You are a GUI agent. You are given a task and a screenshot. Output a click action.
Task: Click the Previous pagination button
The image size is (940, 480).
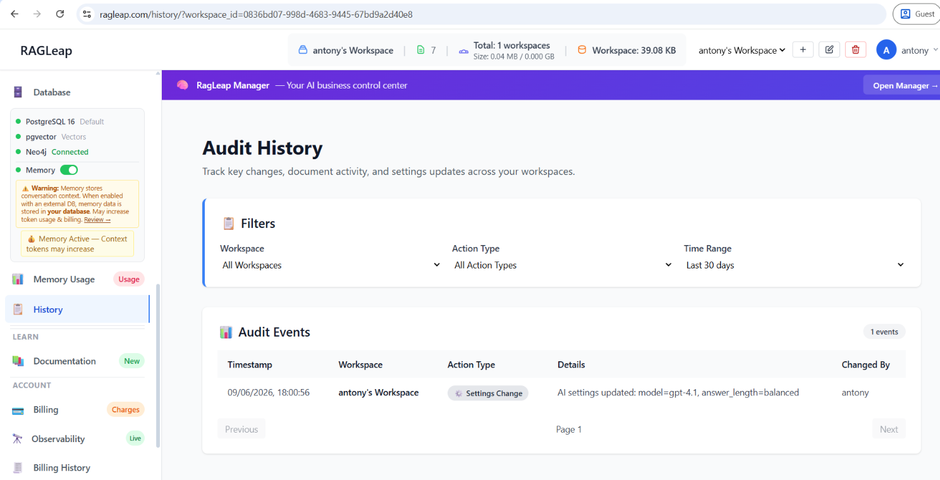pyautogui.click(x=241, y=429)
